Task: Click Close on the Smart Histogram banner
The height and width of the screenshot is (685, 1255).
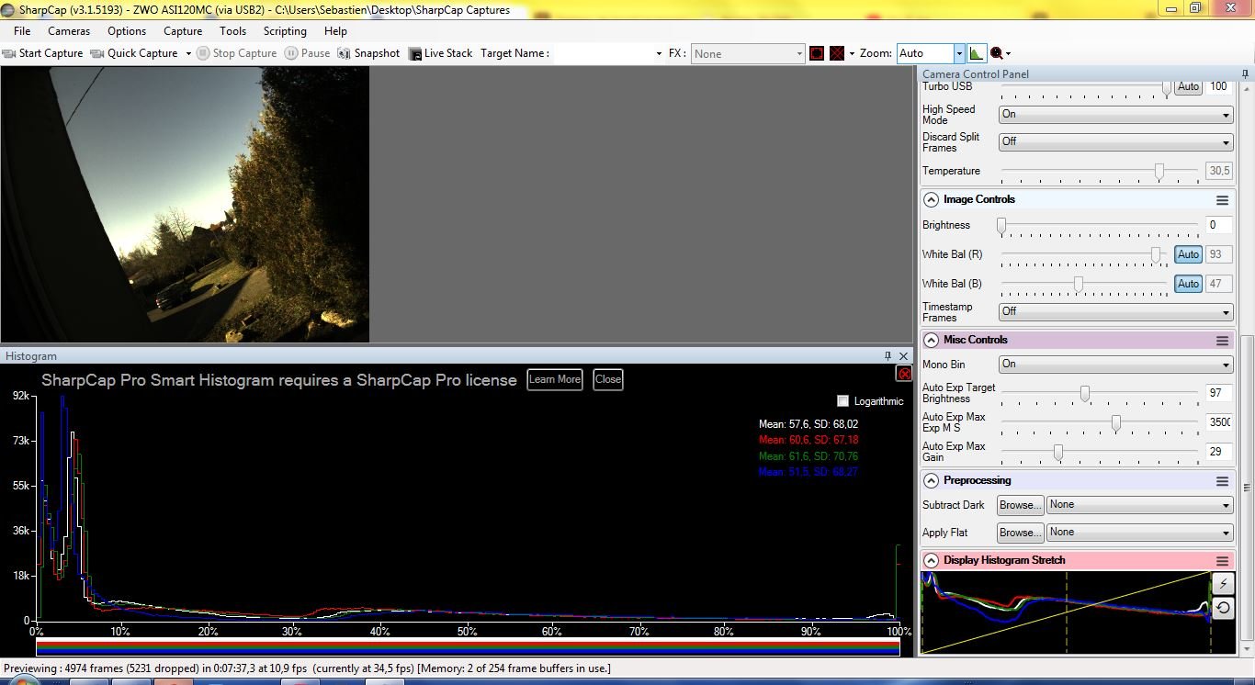Action: [608, 379]
